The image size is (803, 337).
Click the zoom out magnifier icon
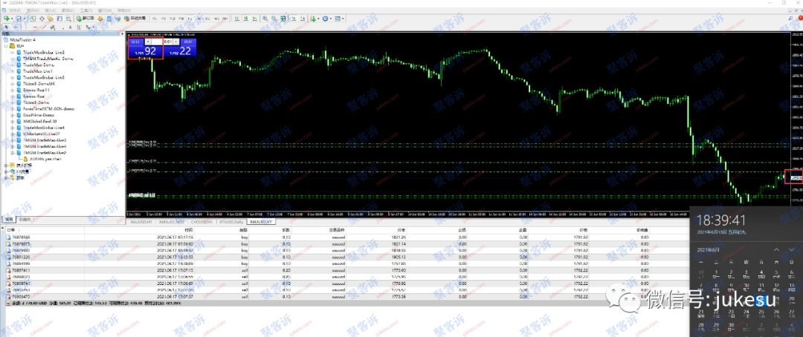(274, 19)
